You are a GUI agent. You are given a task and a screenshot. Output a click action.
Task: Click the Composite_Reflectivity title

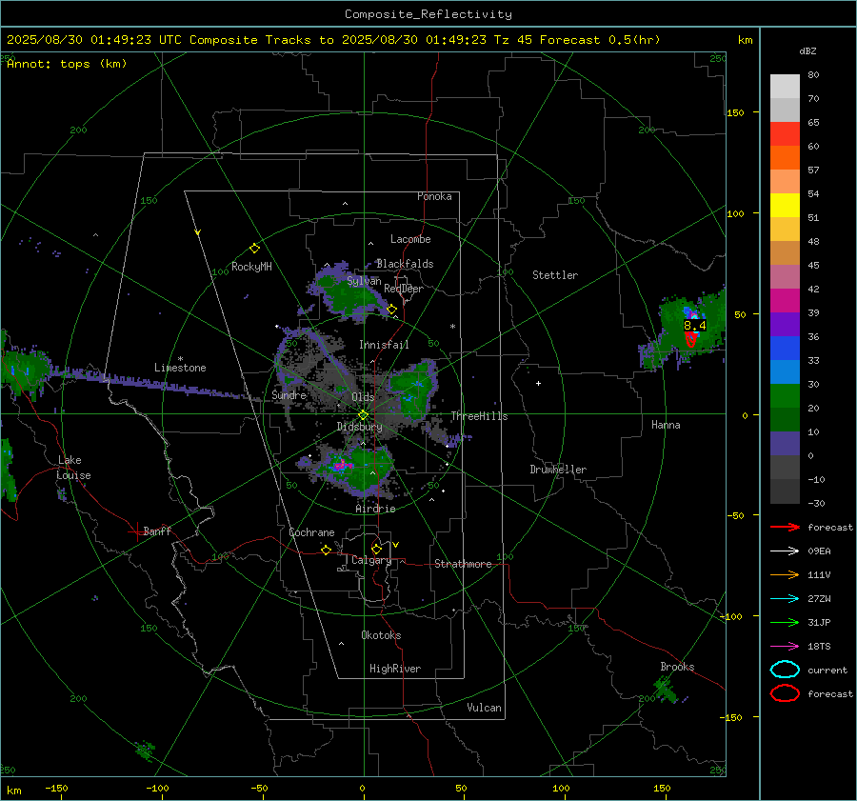[x=428, y=14]
